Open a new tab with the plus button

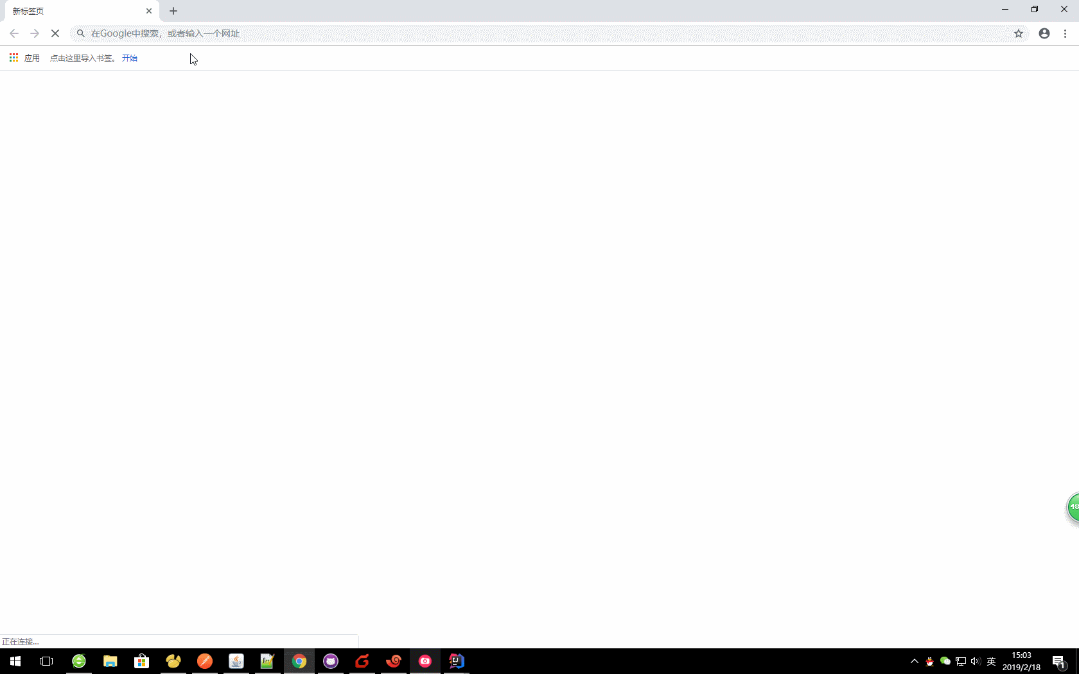tap(173, 11)
